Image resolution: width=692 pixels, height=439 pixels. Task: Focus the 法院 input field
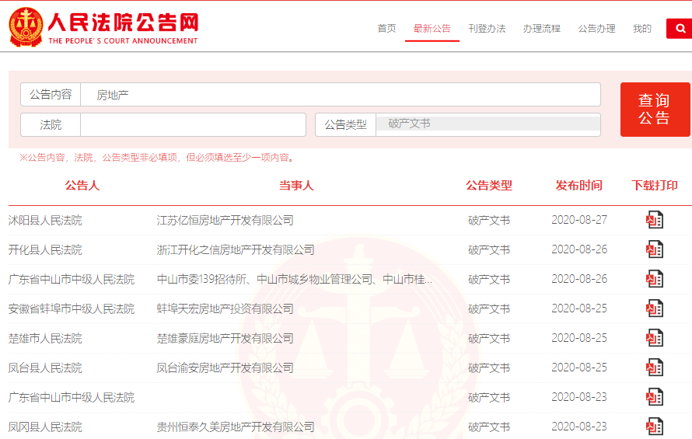pyautogui.click(x=193, y=125)
